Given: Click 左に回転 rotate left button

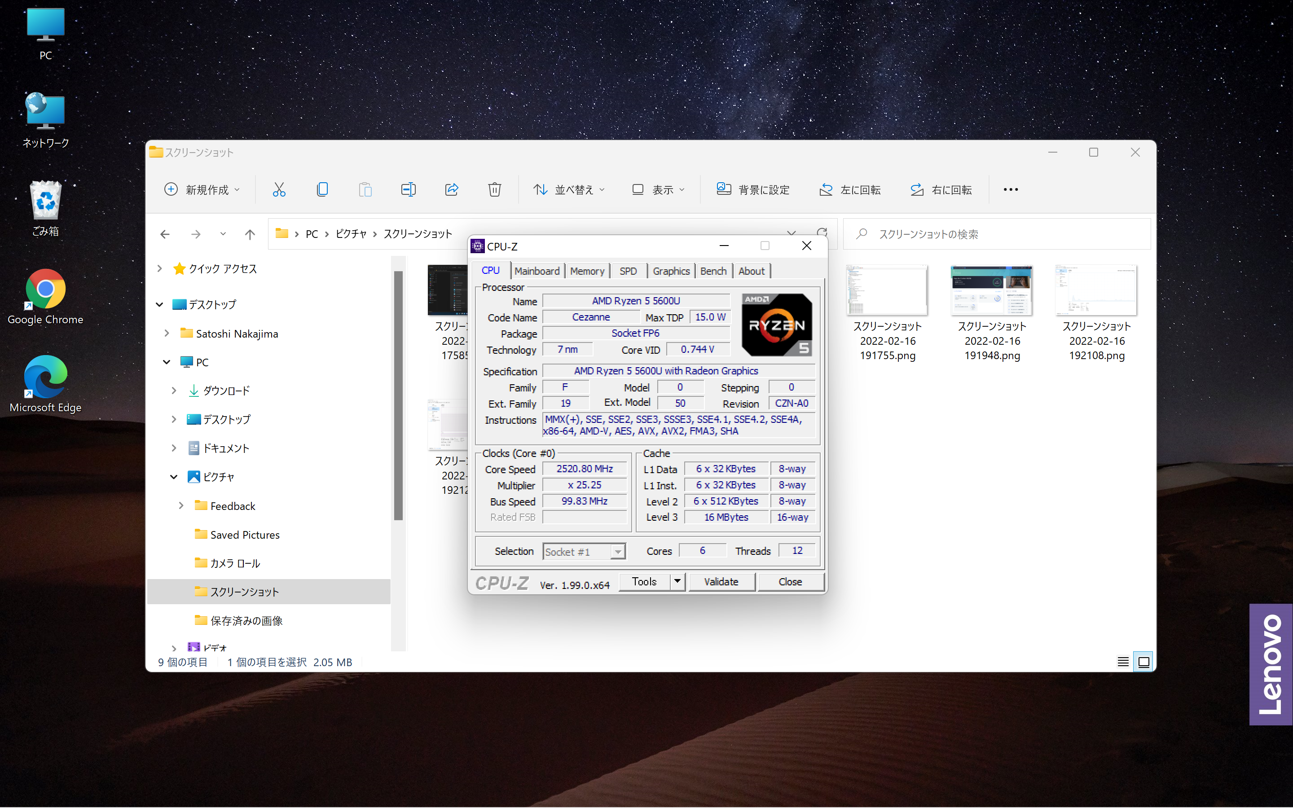Looking at the screenshot, I should [x=849, y=190].
